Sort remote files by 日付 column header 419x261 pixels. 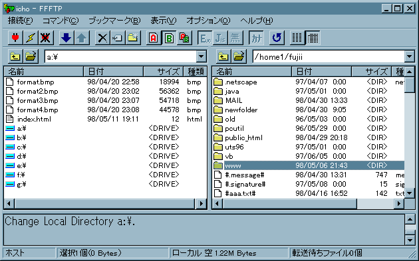pos(321,72)
